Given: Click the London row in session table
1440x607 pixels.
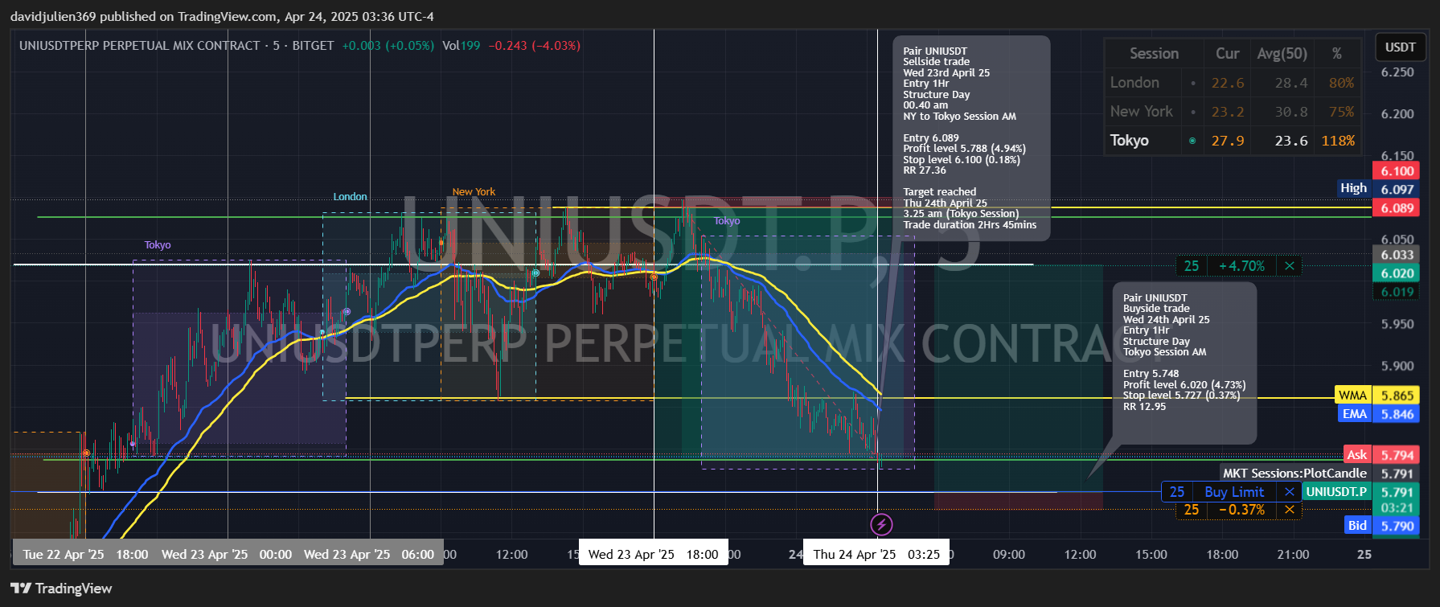Looking at the screenshot, I should click(x=1233, y=83).
